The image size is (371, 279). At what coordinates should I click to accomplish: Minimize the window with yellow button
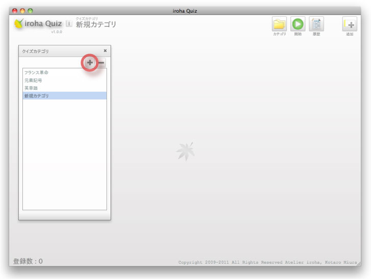tap(22, 10)
